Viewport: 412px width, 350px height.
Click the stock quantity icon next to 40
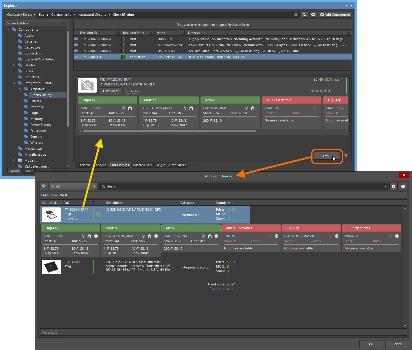tap(316, 79)
